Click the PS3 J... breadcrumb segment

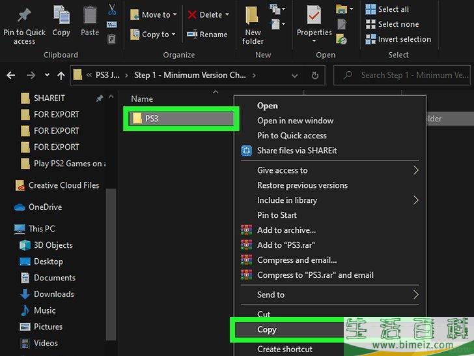pos(107,75)
